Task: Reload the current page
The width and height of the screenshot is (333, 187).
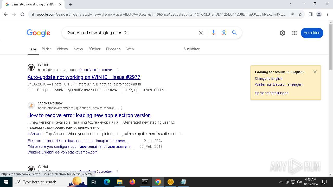Action: tap(22, 14)
